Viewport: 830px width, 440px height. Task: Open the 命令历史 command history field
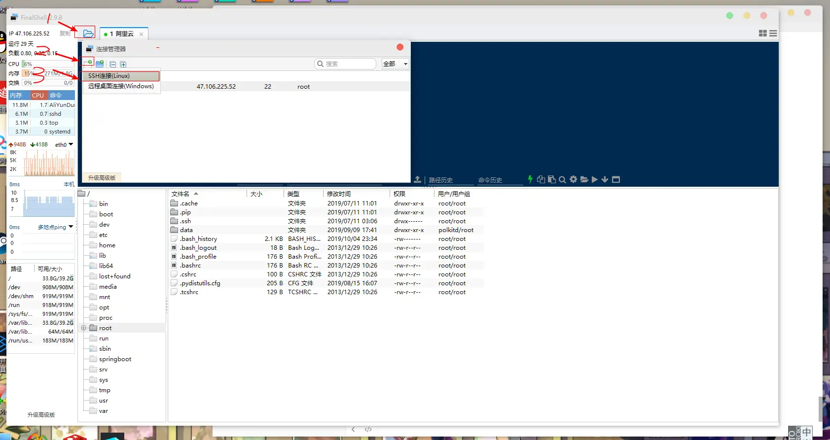(x=500, y=180)
